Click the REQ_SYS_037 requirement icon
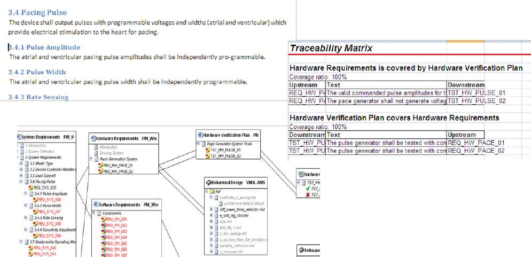531x257 pixels. [x=36, y=212]
